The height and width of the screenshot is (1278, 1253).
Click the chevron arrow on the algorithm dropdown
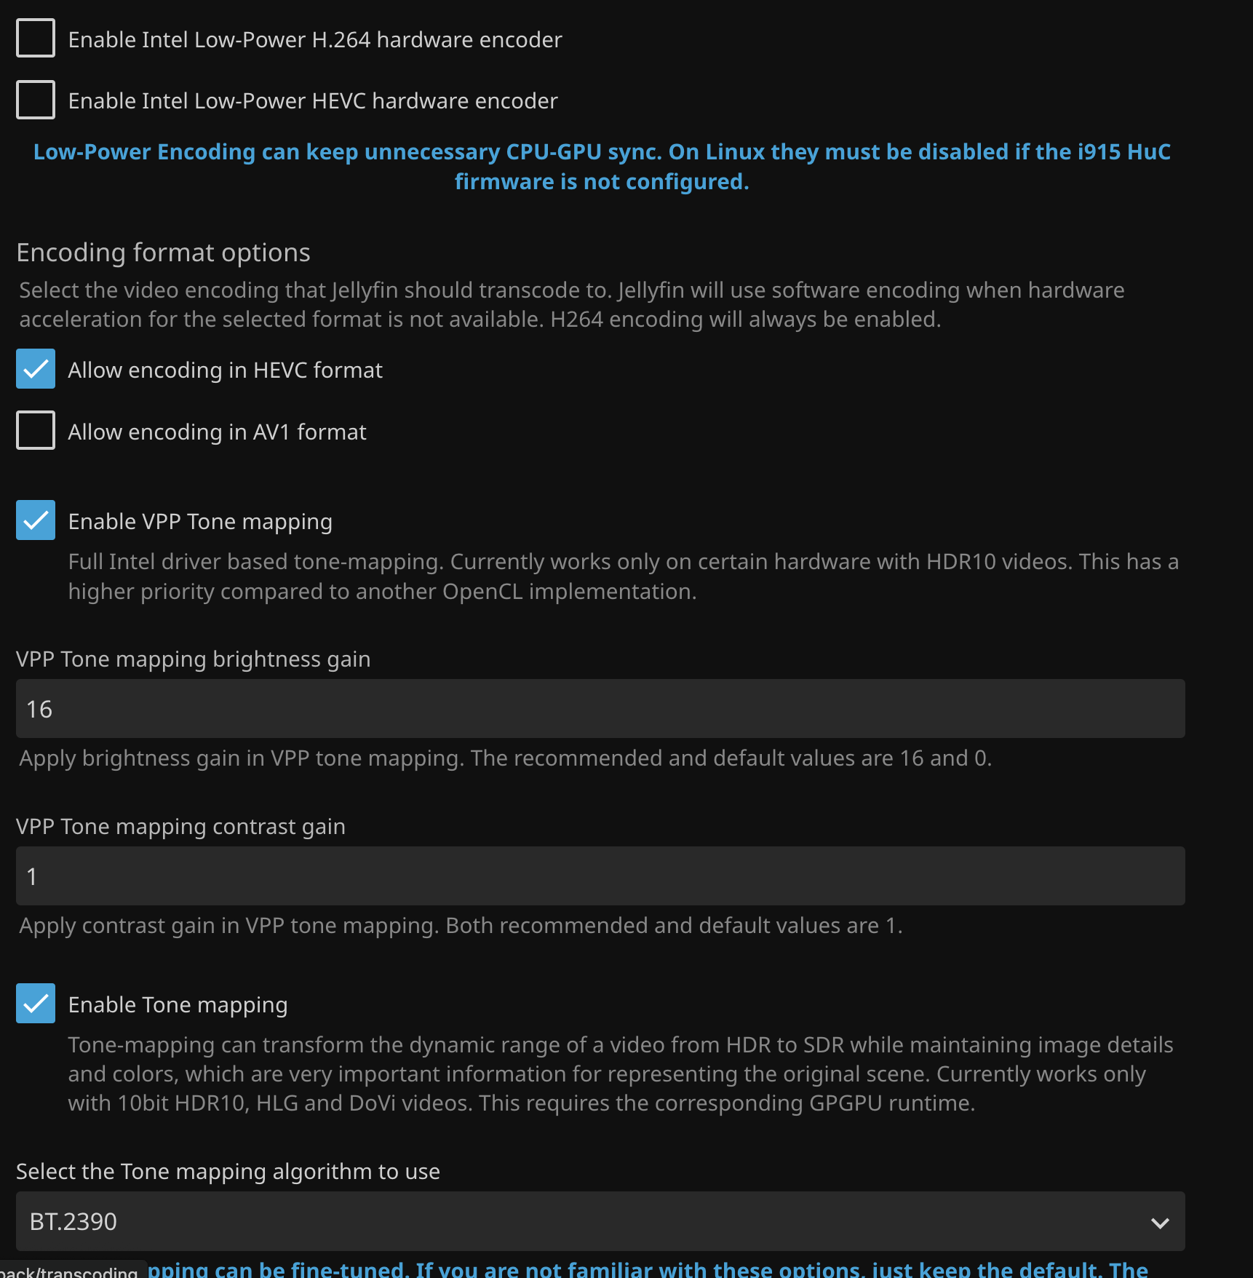click(1160, 1223)
